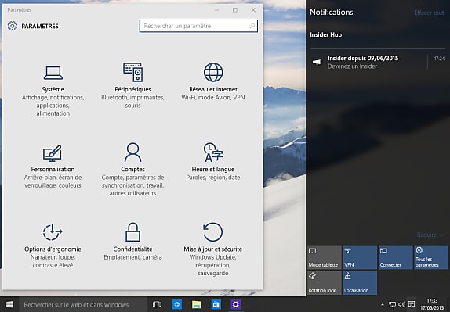Click Connecter quick action tile

pyautogui.click(x=395, y=257)
